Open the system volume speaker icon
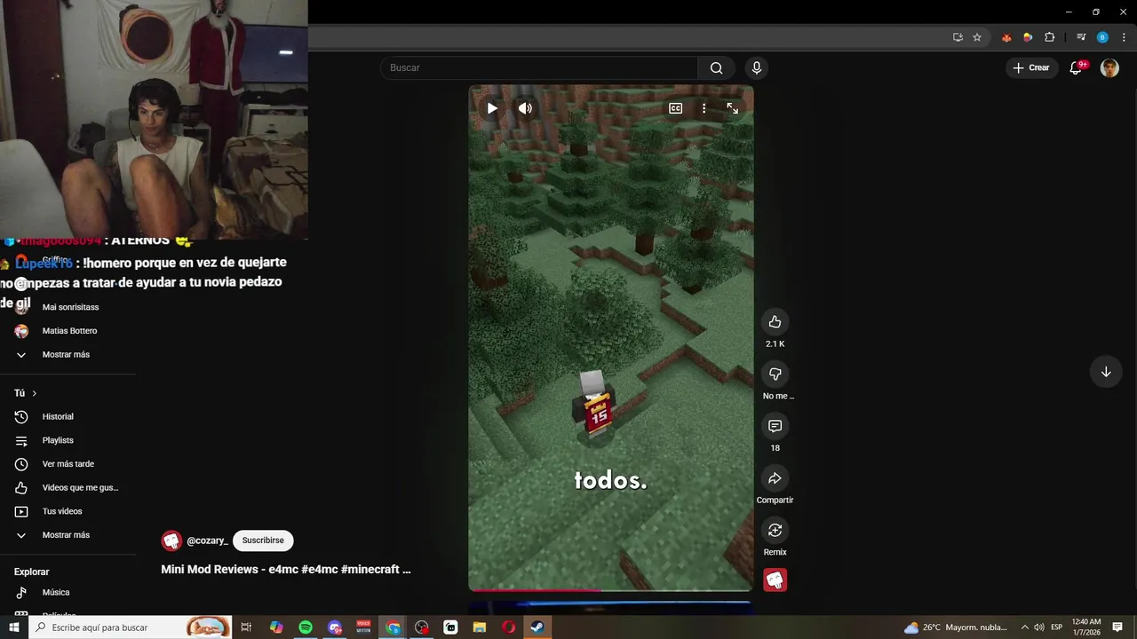This screenshot has height=639, width=1137. [x=1039, y=627]
